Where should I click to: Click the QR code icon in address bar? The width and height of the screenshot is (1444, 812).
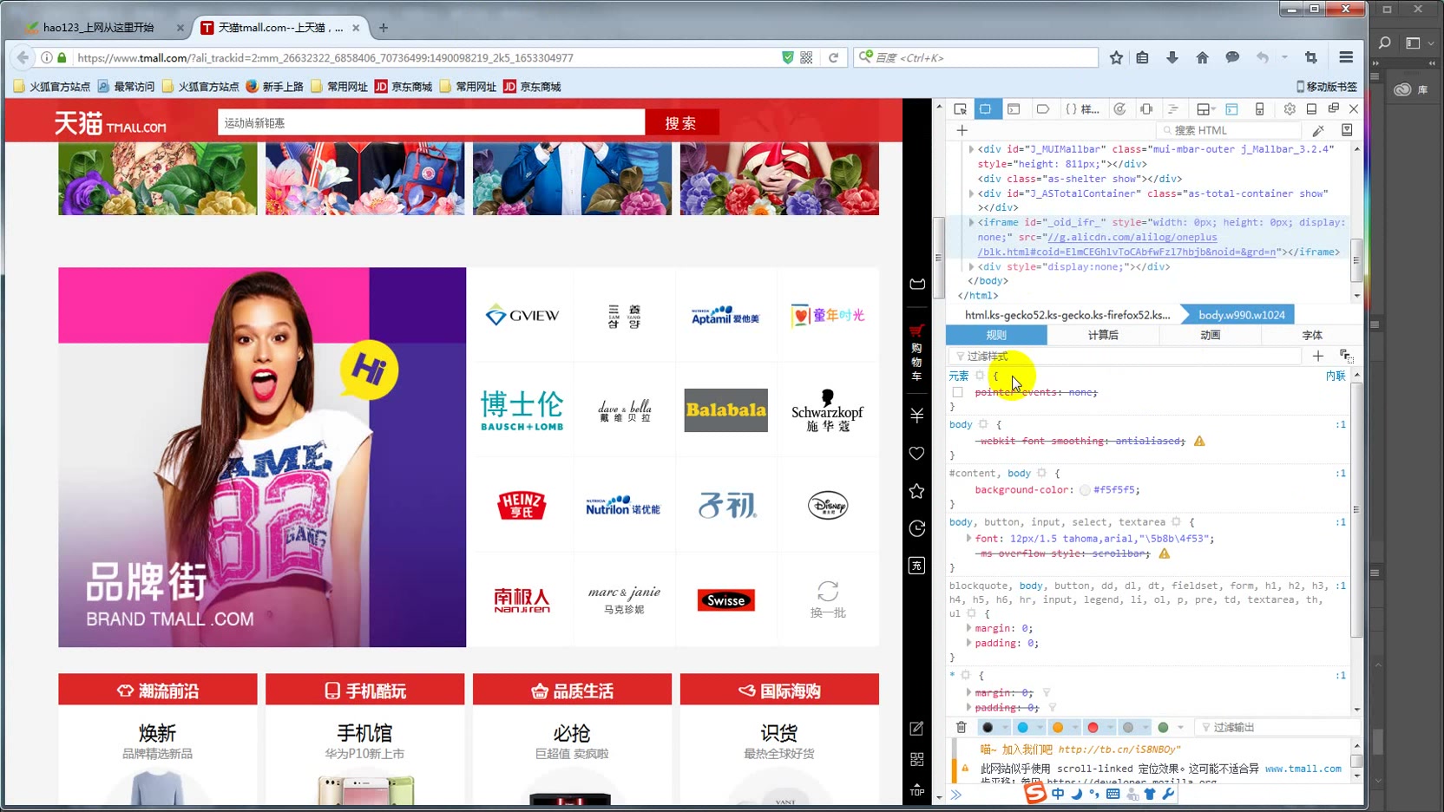pos(806,57)
